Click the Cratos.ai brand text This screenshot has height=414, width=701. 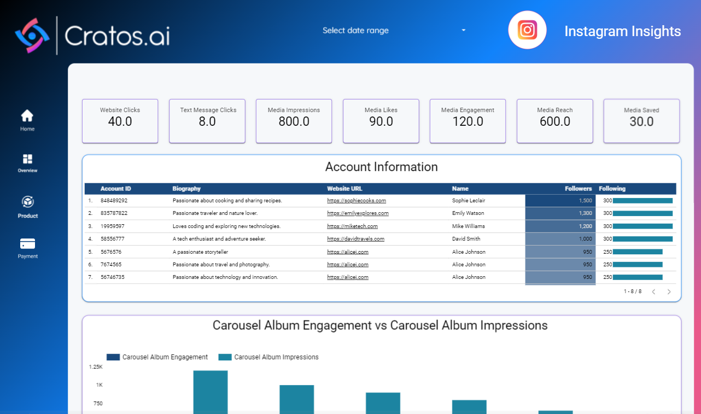pos(117,36)
